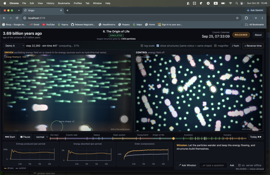Enable the magnifier checkbox
This screenshot has height=175, width=270.
[x=215, y=46]
